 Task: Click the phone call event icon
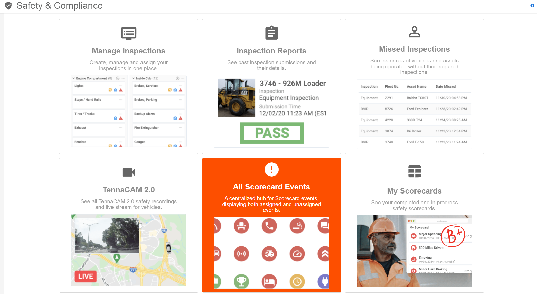269,226
